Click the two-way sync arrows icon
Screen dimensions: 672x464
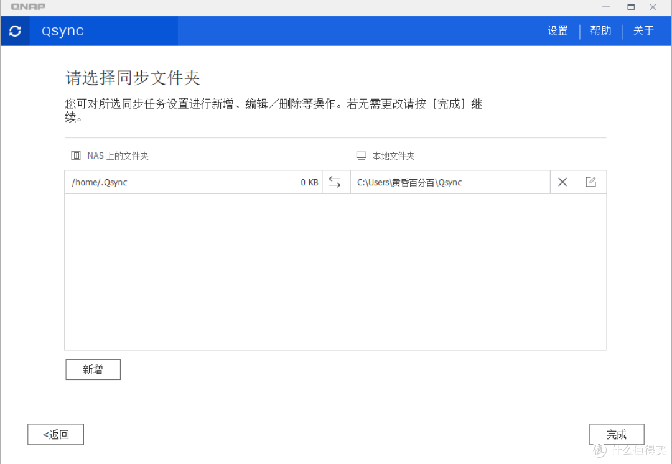(x=335, y=182)
